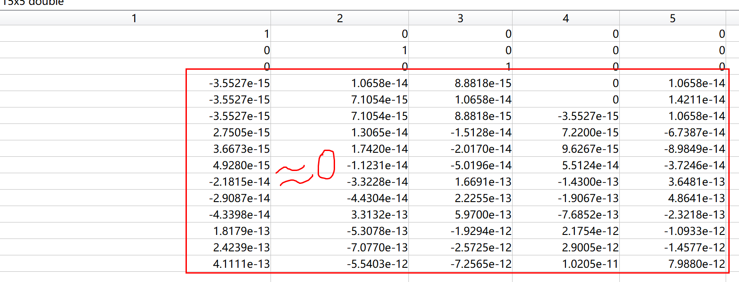
Task: Select column 3 header
Action: pyautogui.click(x=460, y=18)
